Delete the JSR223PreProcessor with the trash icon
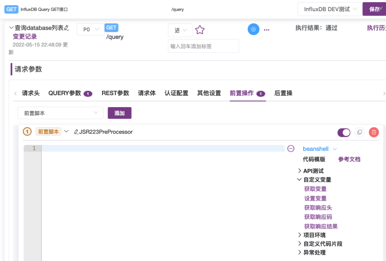Image resolution: width=386 pixels, height=261 pixels. pyautogui.click(x=374, y=132)
